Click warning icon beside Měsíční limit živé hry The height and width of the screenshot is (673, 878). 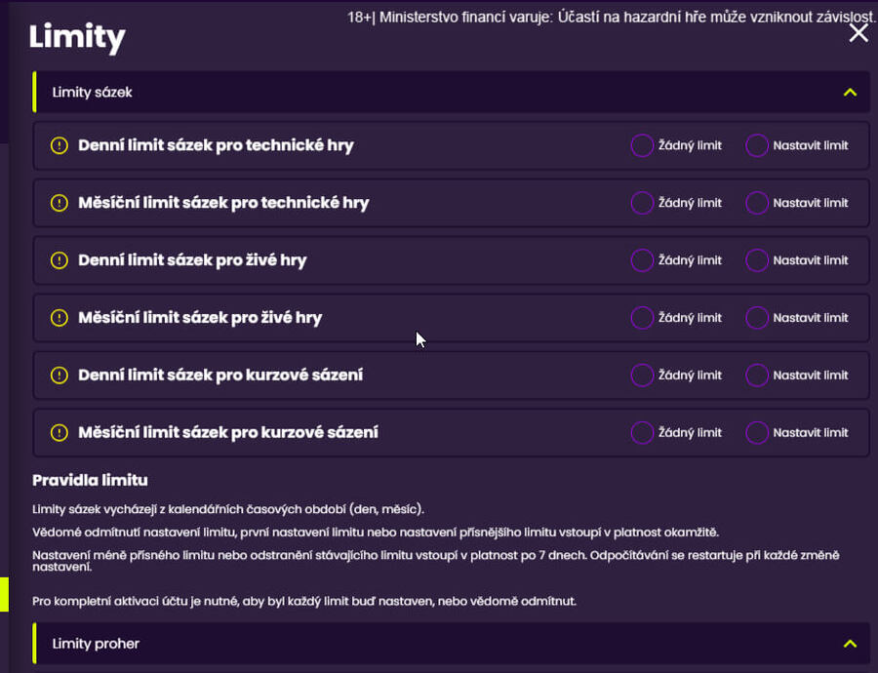click(59, 317)
